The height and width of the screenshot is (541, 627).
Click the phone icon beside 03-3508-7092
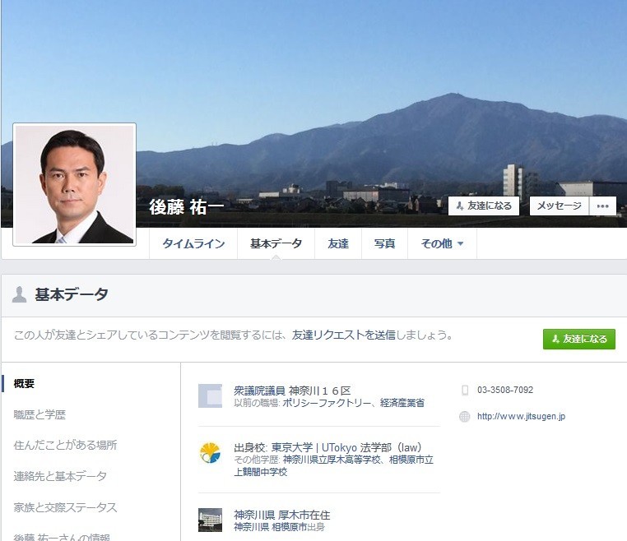point(465,390)
